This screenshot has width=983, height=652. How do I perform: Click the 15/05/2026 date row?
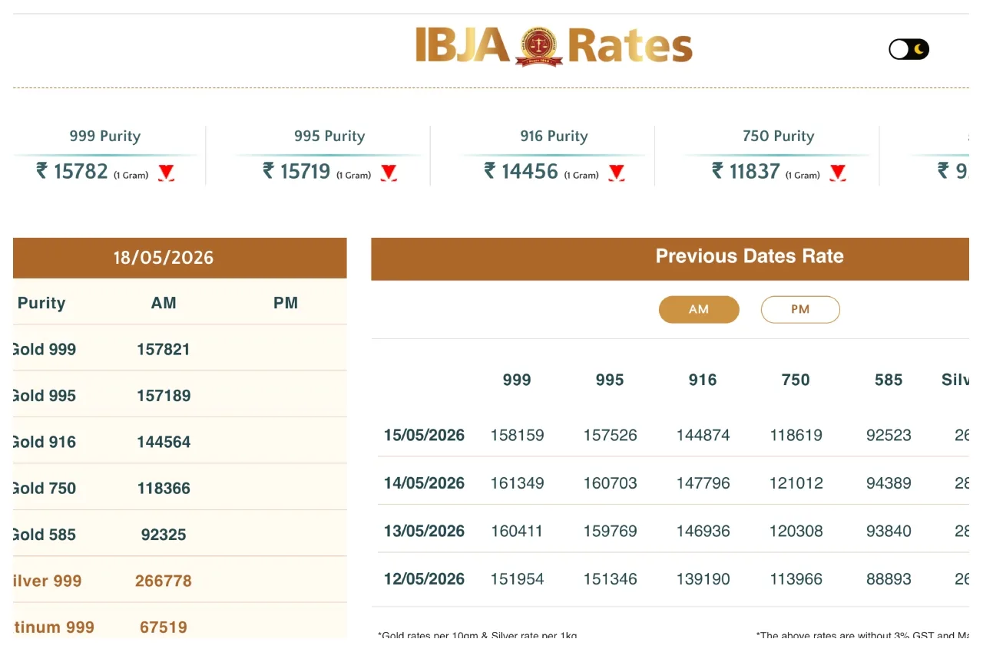click(424, 436)
